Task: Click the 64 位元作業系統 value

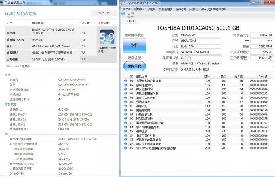Action: 68,95
